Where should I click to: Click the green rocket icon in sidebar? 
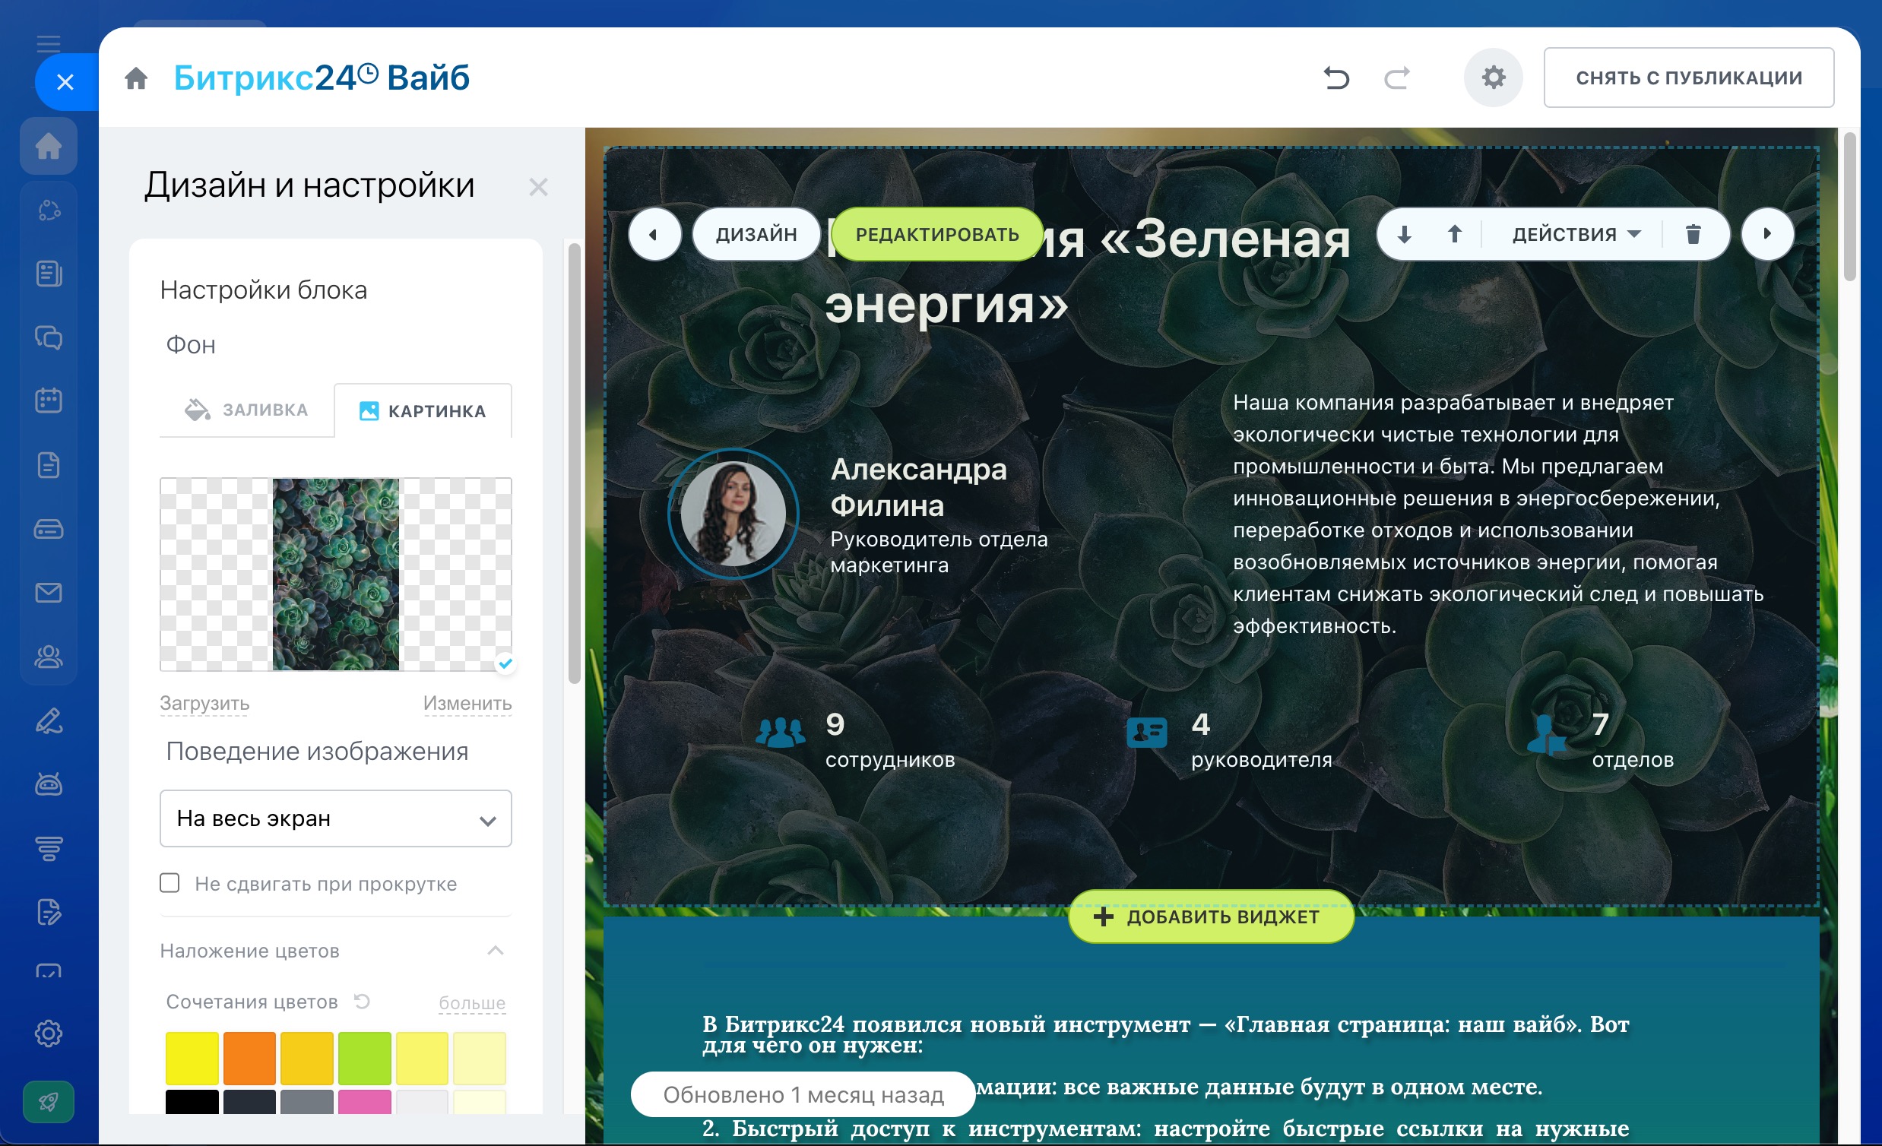pyautogui.click(x=49, y=1102)
